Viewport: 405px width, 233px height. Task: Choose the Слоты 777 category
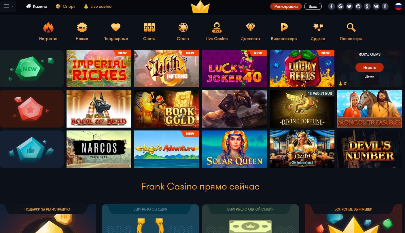pos(149,31)
